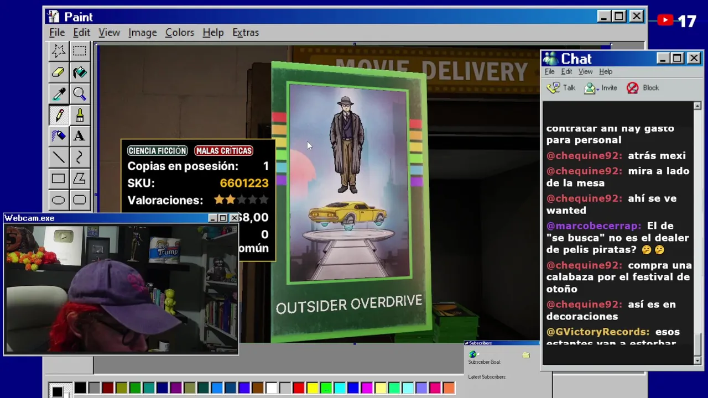The image size is (708, 398).
Task: Open the Chat window Help menu
Action: pos(606,71)
